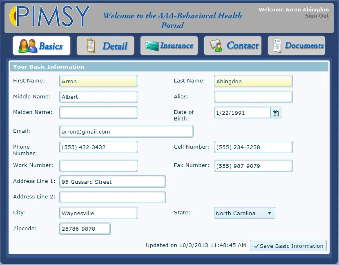Click the State label
339x265 pixels.
[182, 212]
